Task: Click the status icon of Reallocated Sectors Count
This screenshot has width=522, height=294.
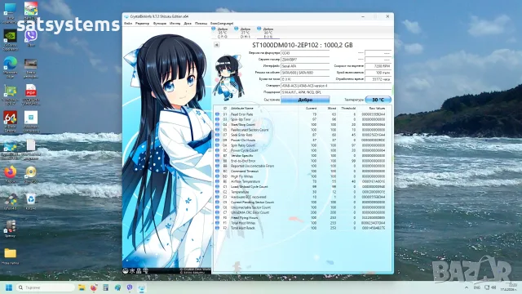Action: click(x=218, y=130)
